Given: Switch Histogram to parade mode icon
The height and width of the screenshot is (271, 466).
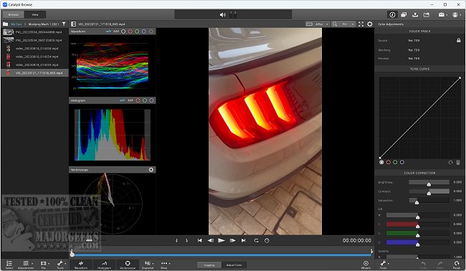Looking at the screenshot, I should [130, 100].
